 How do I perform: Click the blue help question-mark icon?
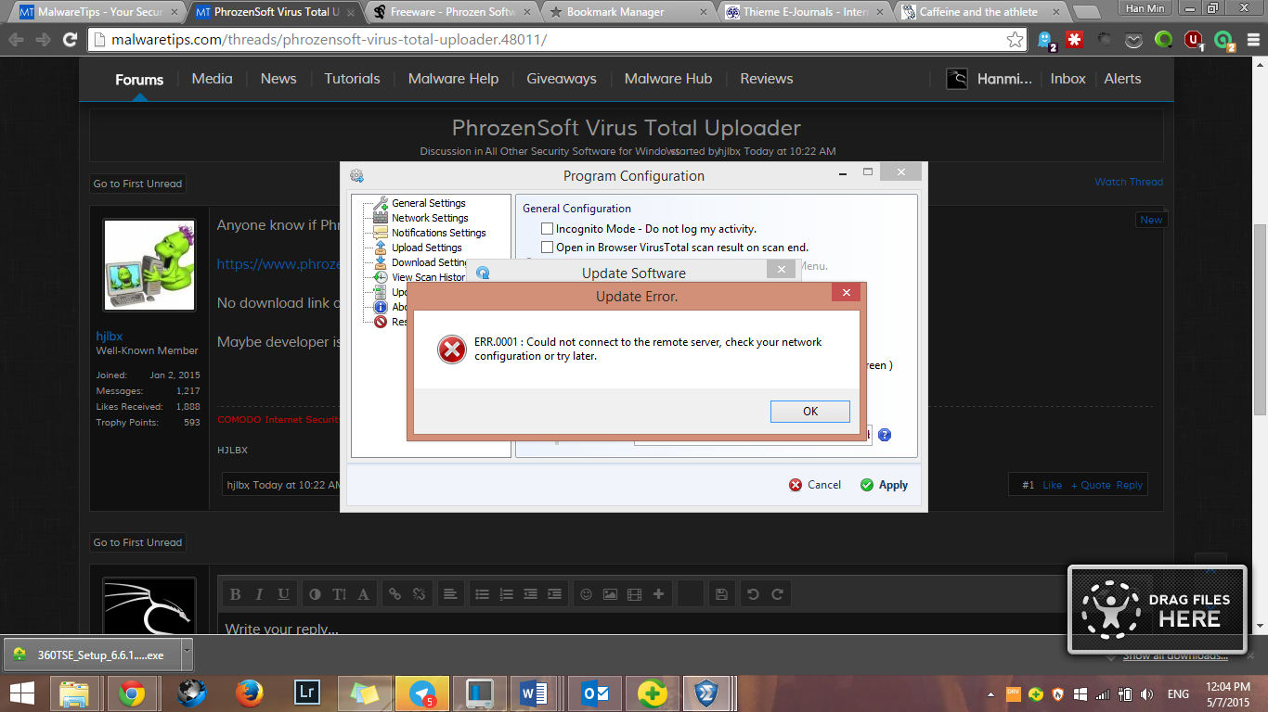(x=885, y=435)
